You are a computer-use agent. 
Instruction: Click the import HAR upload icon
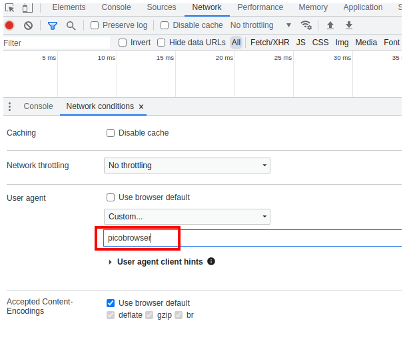[330, 25]
